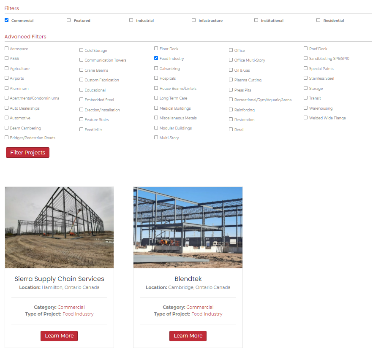This screenshot has width=381, height=351.
Task: Enable the Residential filter checkbox
Action: click(318, 20)
